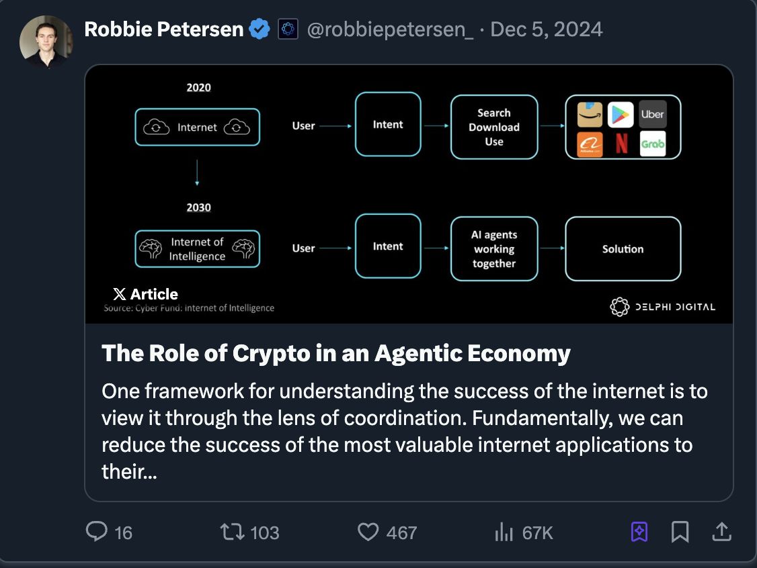
Task: Open the Dec 5, 2024 timestamp
Action: (x=547, y=30)
